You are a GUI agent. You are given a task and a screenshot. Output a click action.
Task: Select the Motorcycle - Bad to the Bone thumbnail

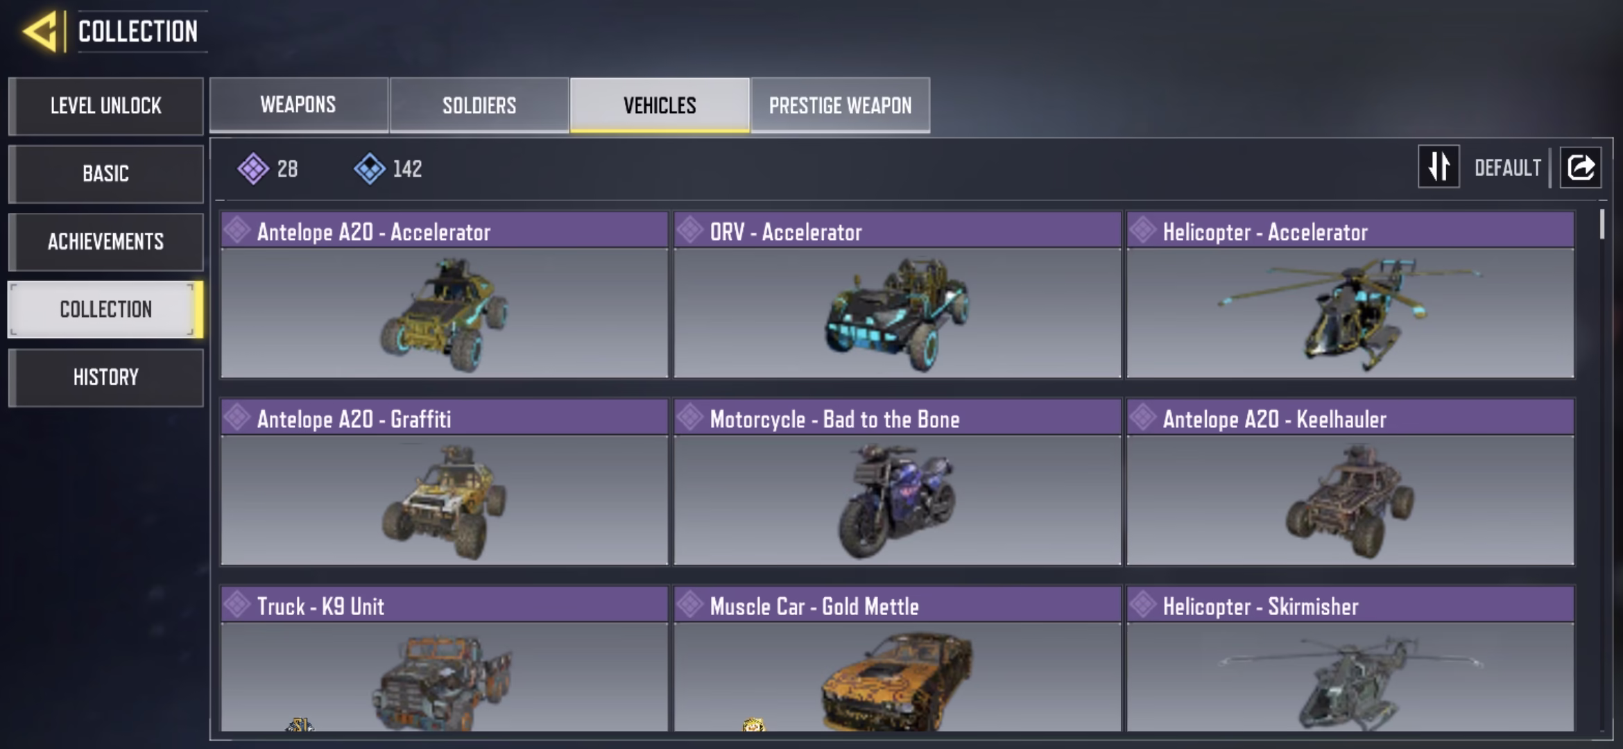[897, 501]
